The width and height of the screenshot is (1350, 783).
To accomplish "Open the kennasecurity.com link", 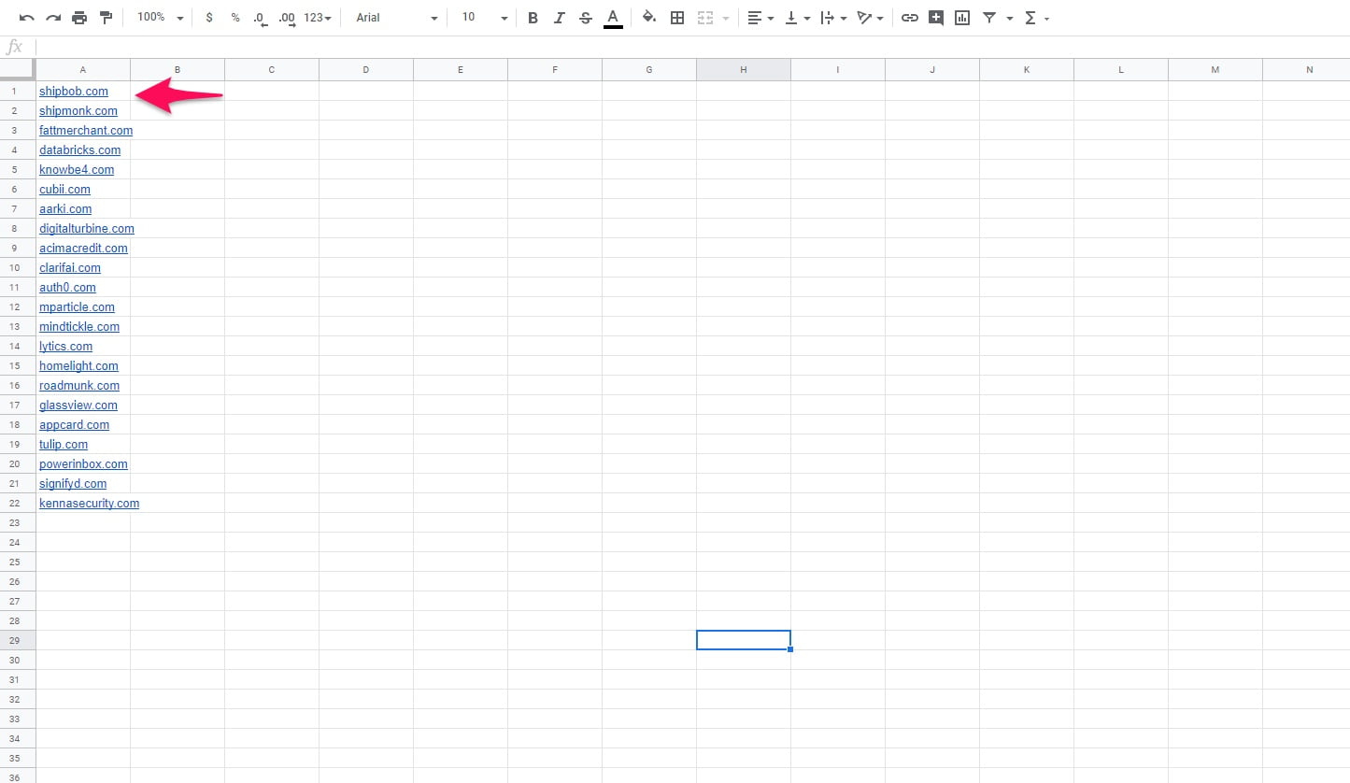I will [x=89, y=503].
